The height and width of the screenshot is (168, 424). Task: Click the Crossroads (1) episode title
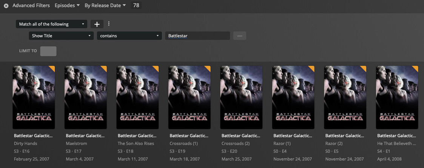[183, 143]
